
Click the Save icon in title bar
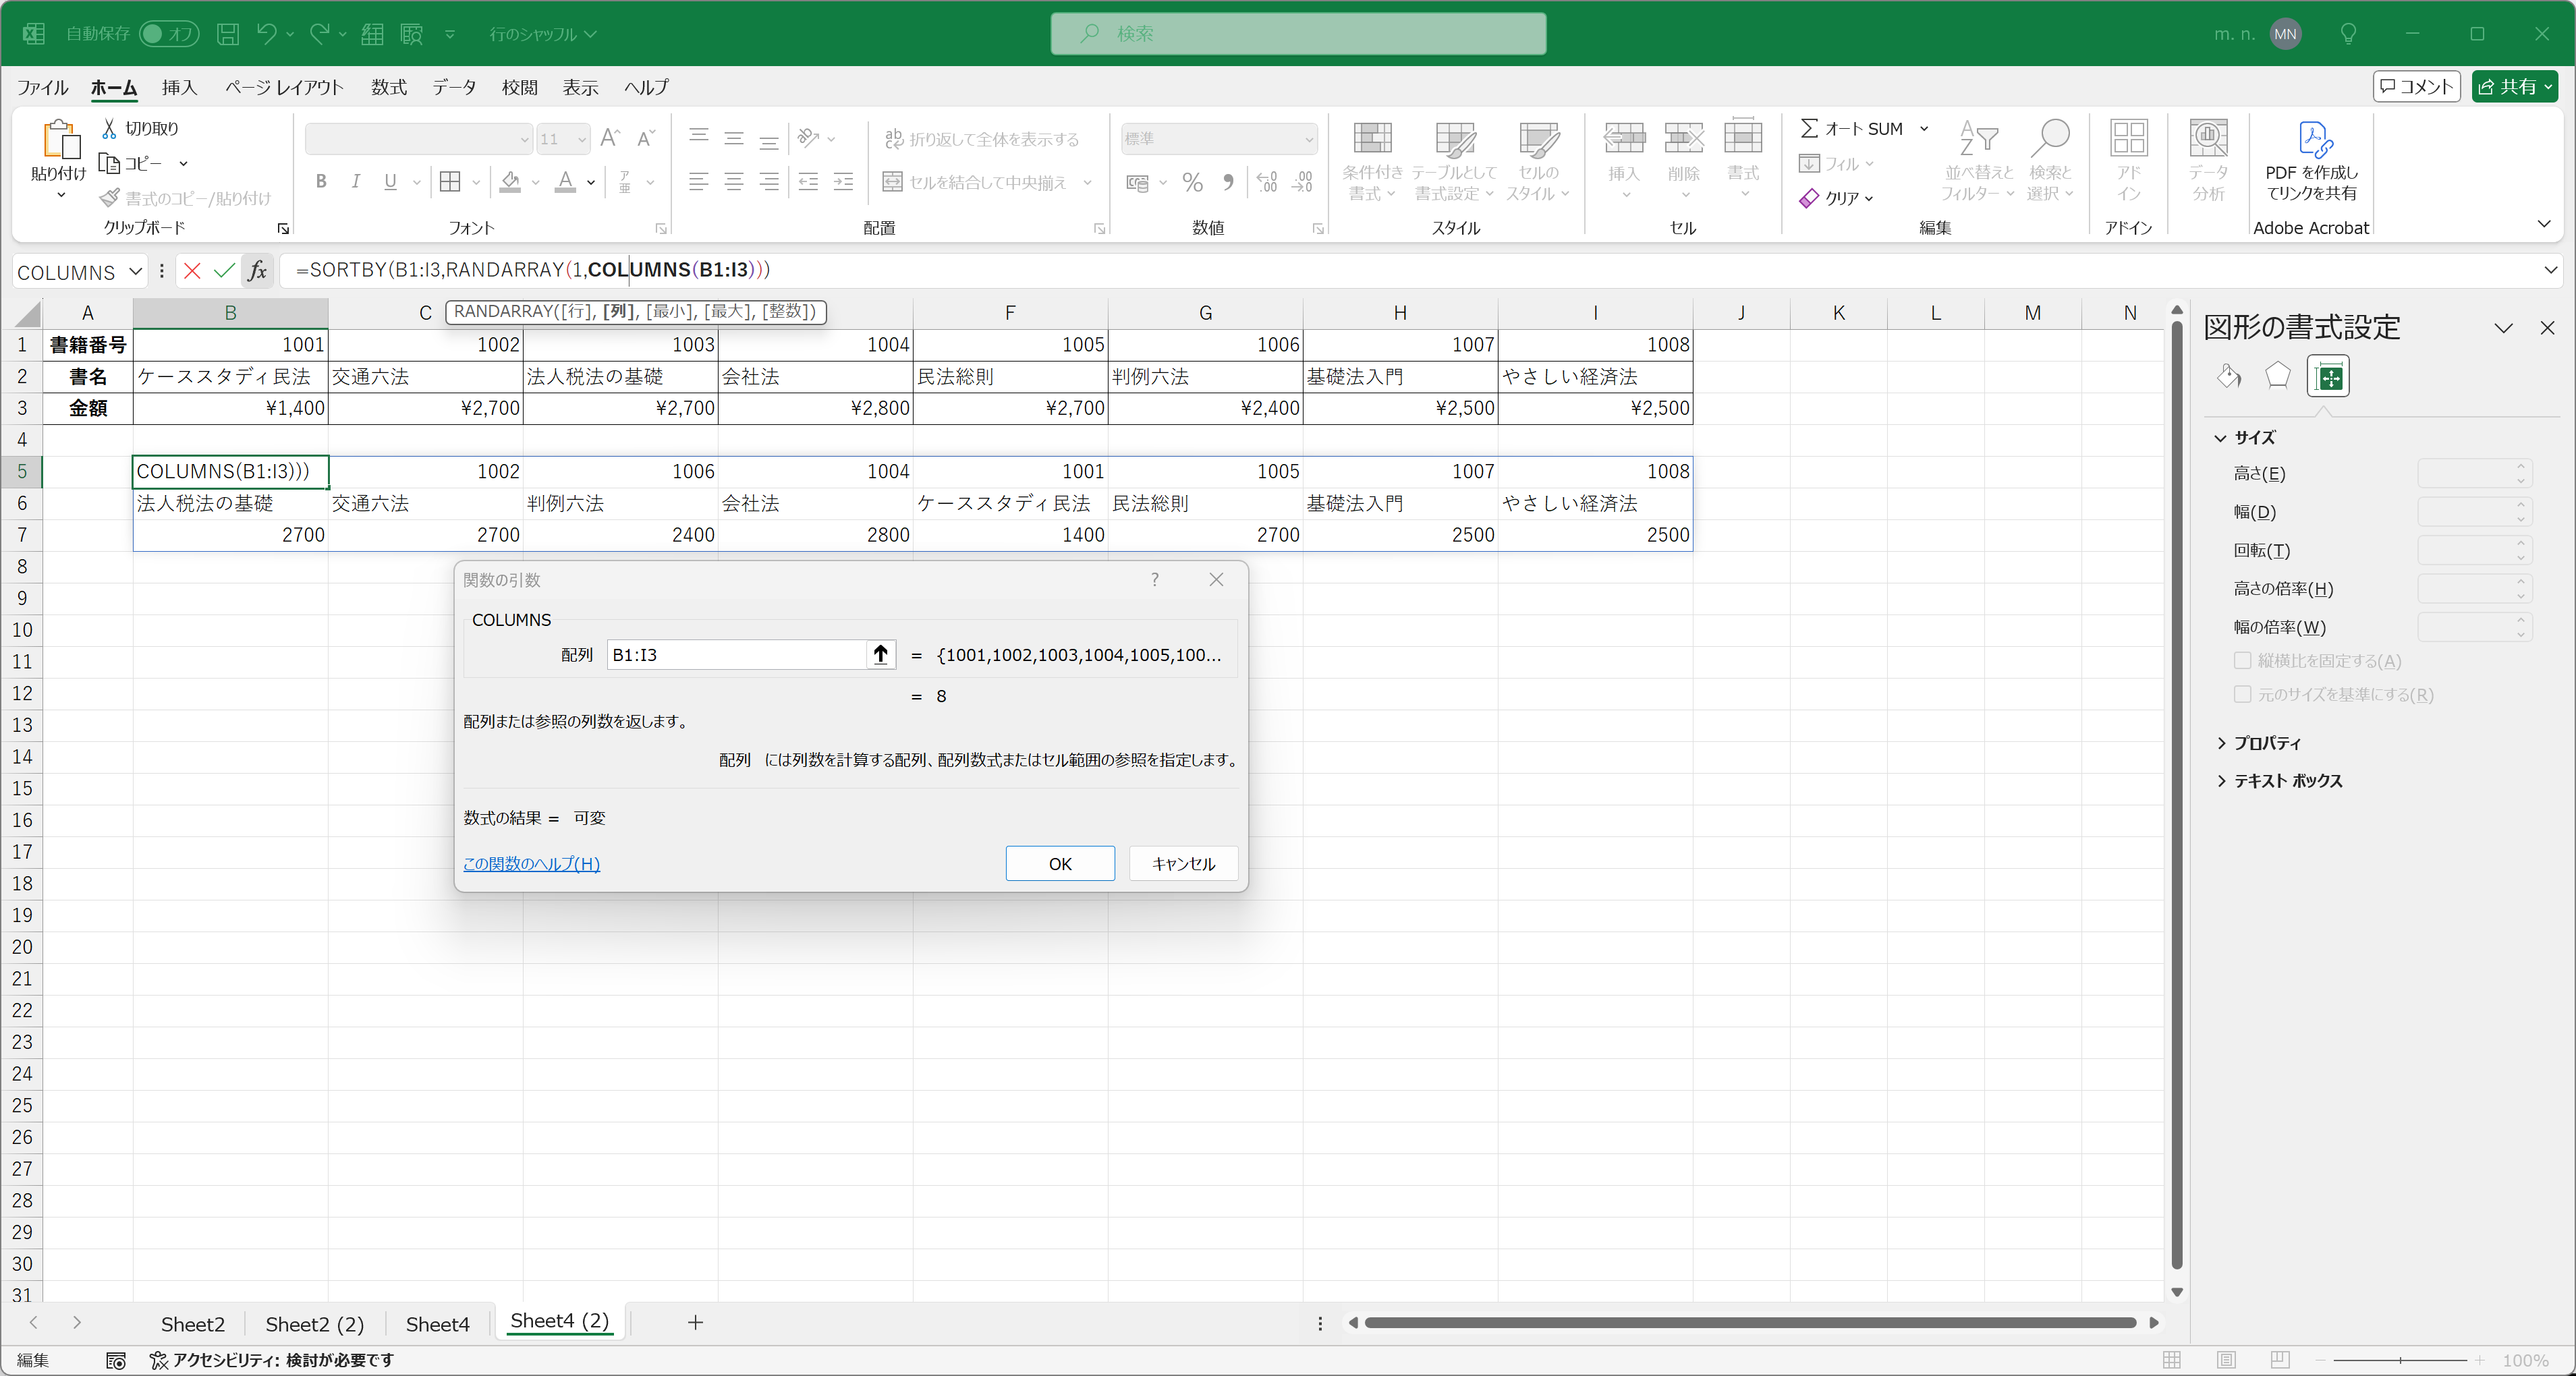(228, 33)
